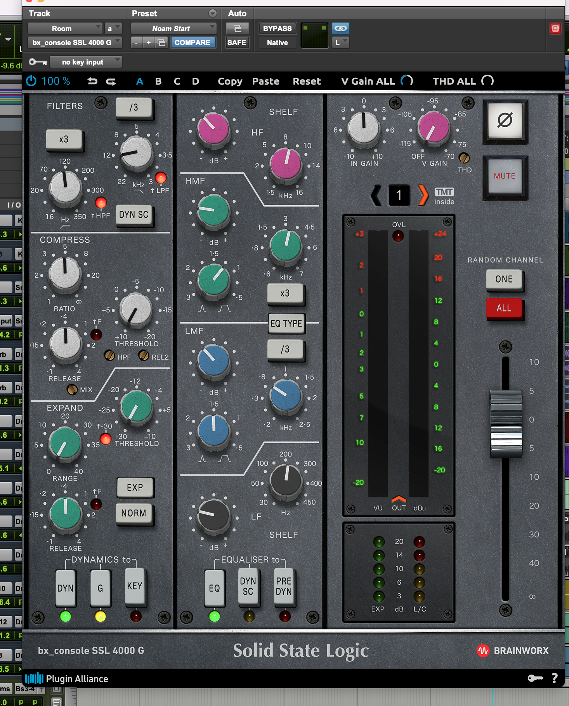This screenshot has width=569, height=706.
Task: Go to the next TMT channel
Action: point(423,195)
